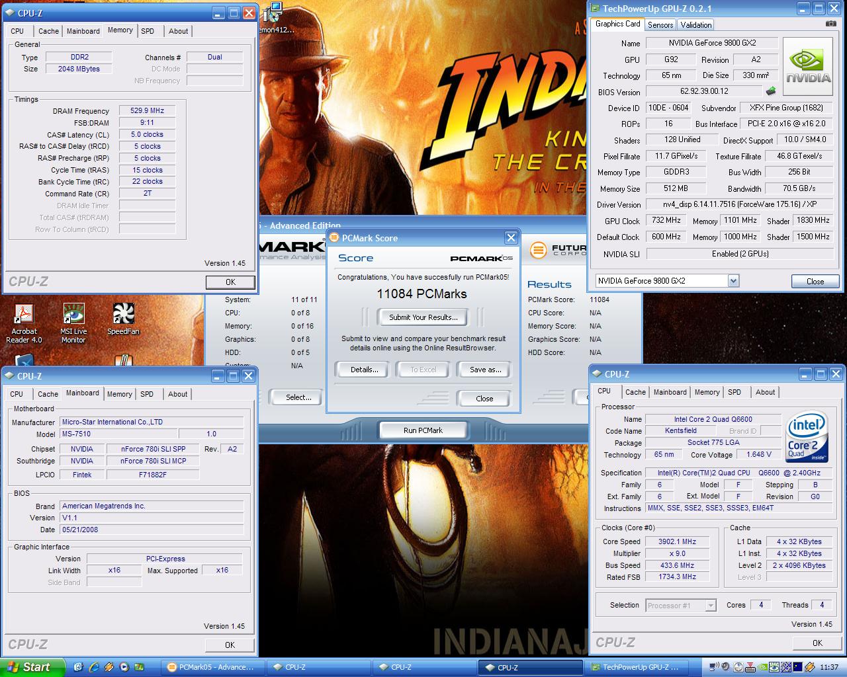
Task: Click the DRAM Frequency value 529.9 MHz
Action: (x=147, y=111)
